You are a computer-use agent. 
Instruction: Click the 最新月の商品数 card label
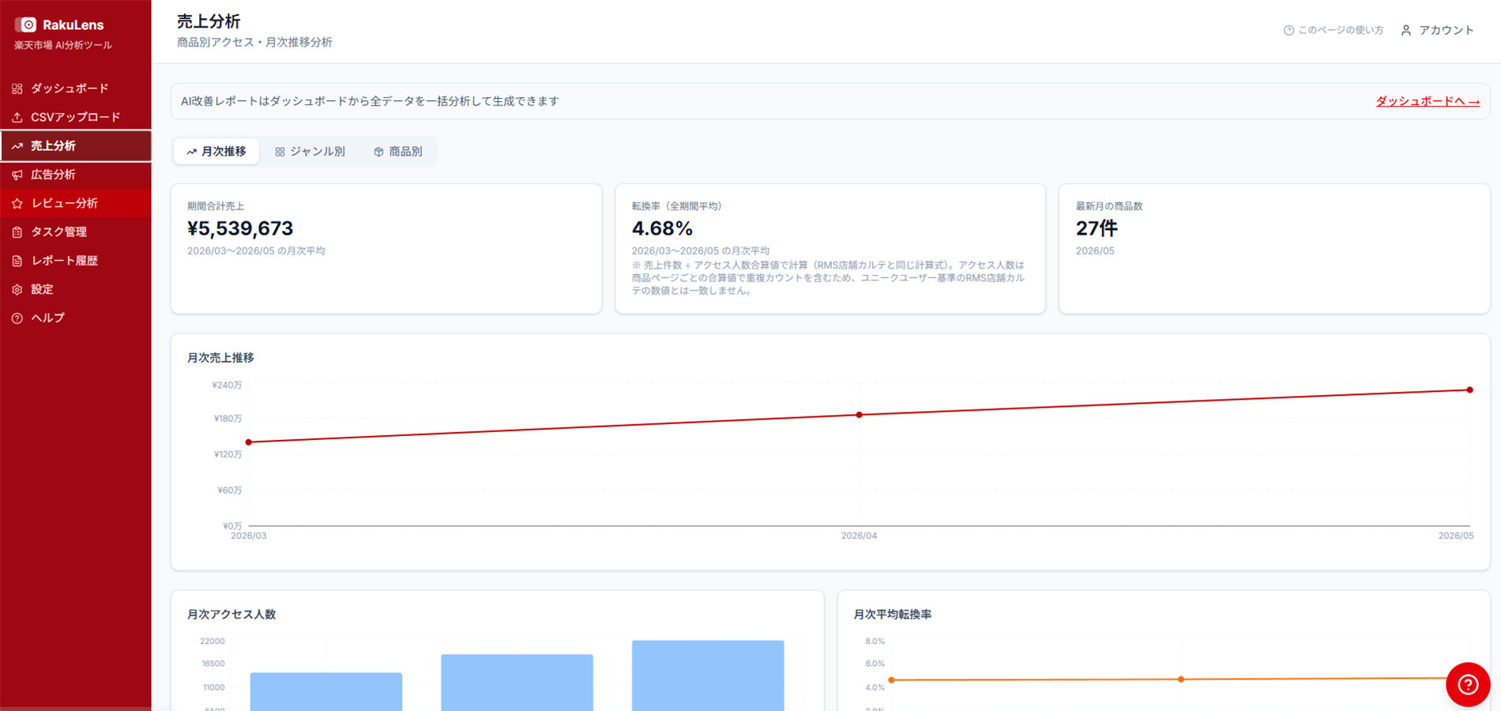point(1109,206)
